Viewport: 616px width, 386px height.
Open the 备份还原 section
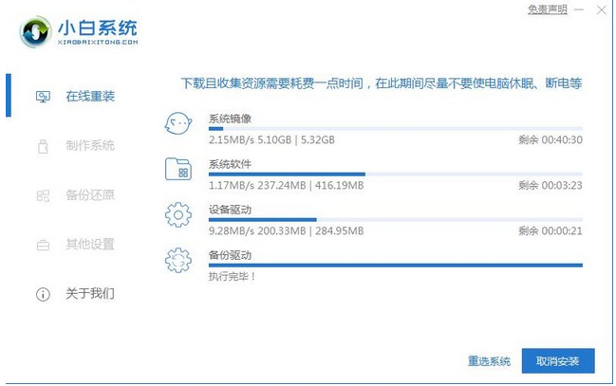click(89, 195)
